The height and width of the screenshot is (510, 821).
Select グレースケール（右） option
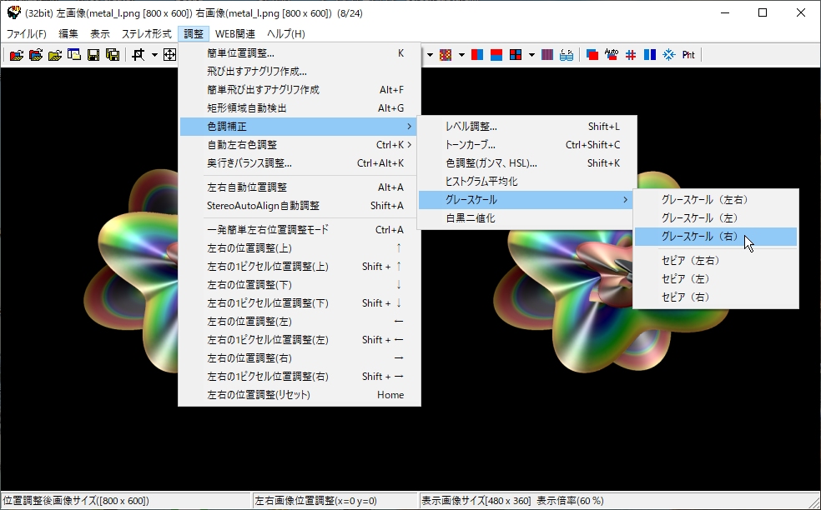(x=716, y=237)
